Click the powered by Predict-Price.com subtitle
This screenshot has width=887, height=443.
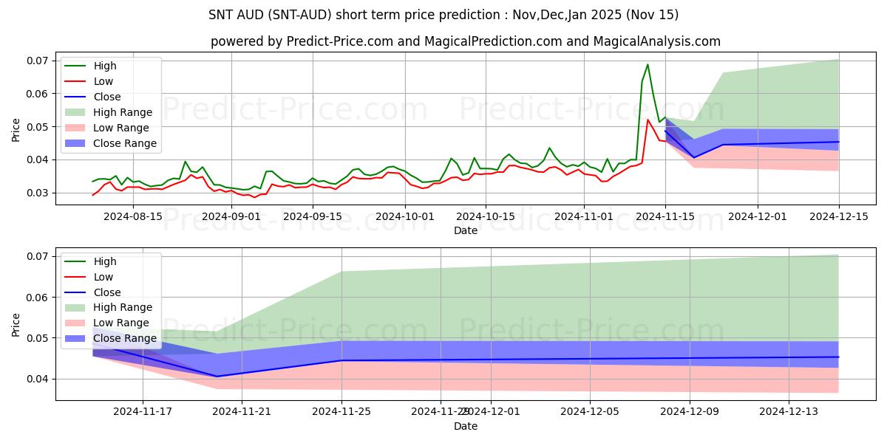tap(466, 41)
